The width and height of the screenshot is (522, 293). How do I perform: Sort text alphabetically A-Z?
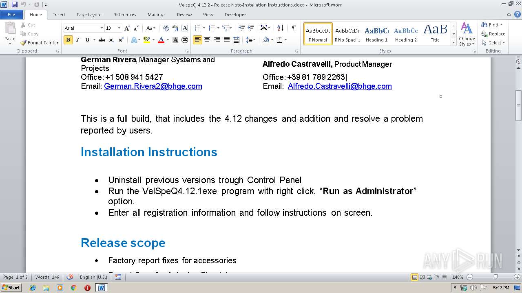point(280,28)
